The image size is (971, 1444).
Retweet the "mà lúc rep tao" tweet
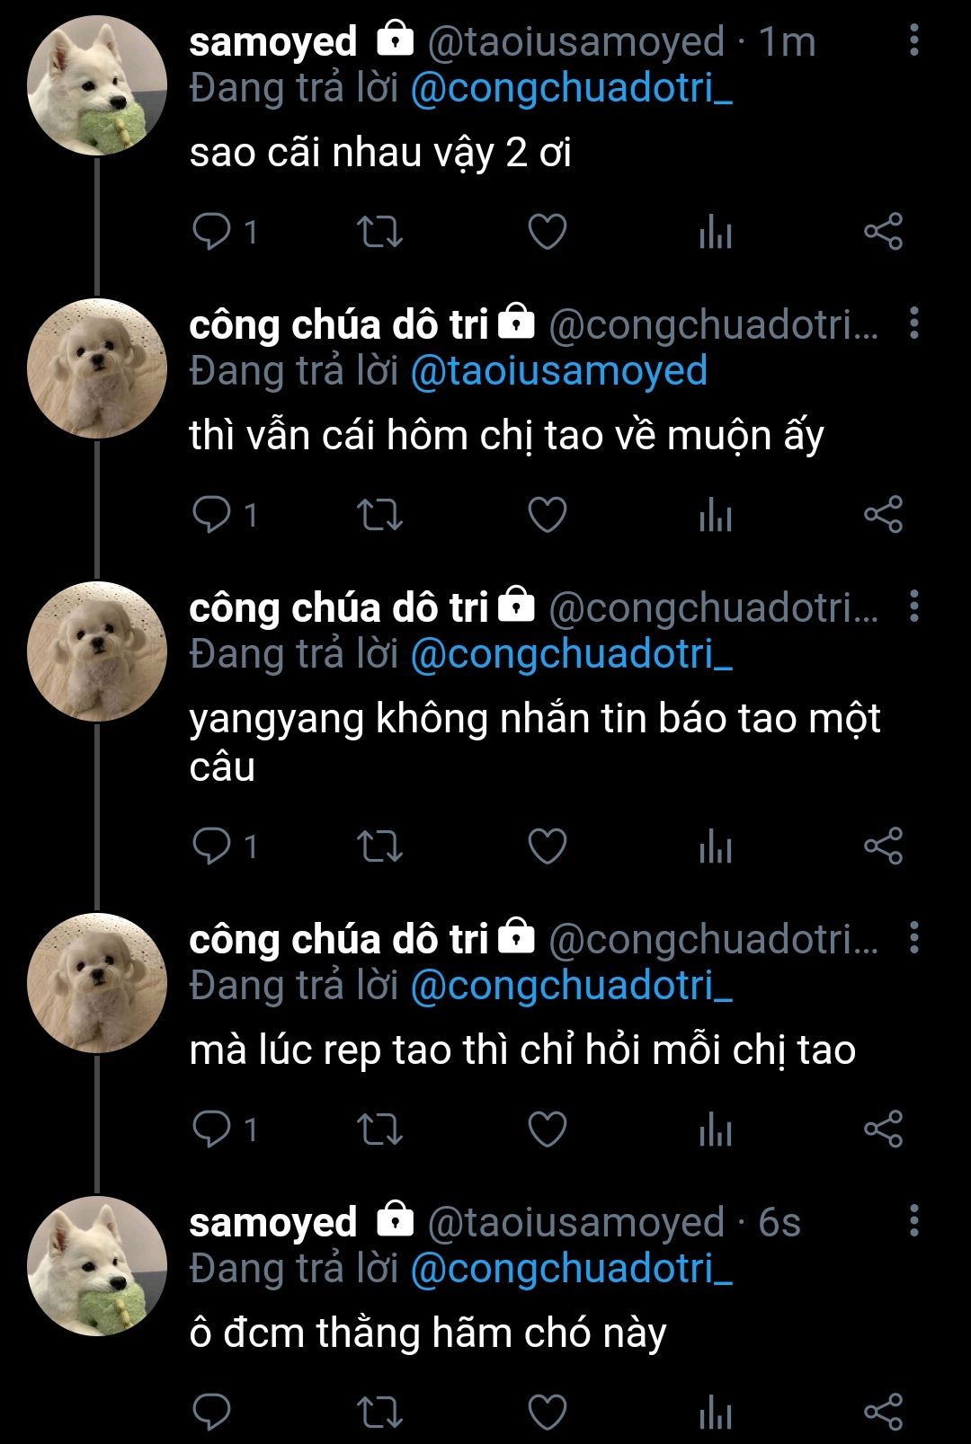[x=379, y=1130]
